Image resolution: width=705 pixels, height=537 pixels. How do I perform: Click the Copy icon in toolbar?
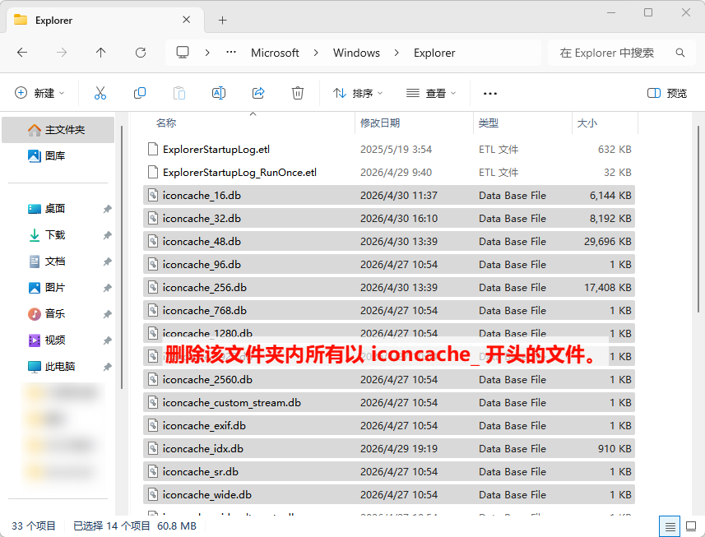(x=140, y=93)
